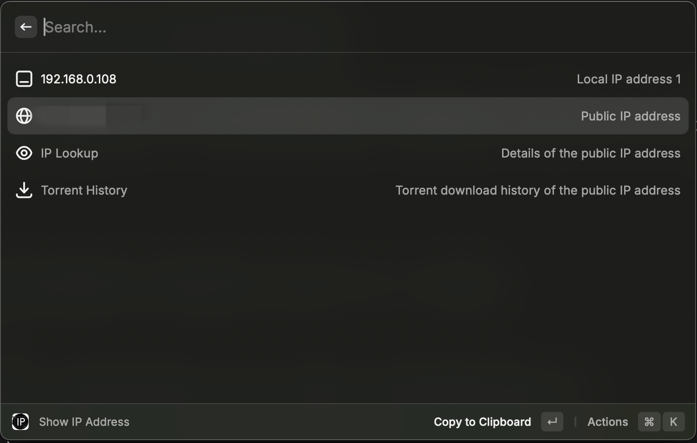
Task: Click the download icon for Torrent History
Action: [x=24, y=190]
